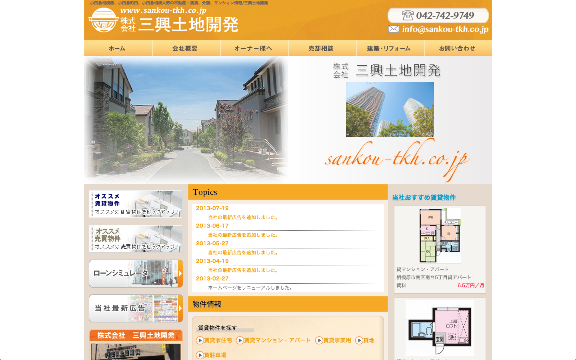Viewport: 576px width, 360px height.
Task: Open the オススメ賃貸物件 banner
Action: tap(136, 204)
